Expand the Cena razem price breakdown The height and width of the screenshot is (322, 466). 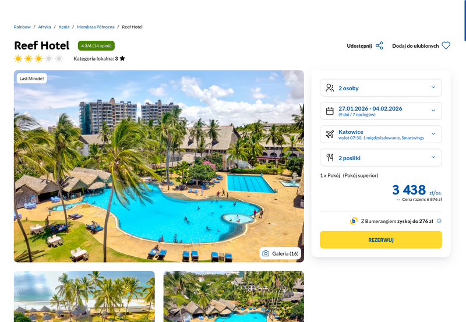coord(419,200)
